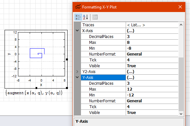Edit the Y-Axis Max value 12
190x126 pixels.
point(152,89)
